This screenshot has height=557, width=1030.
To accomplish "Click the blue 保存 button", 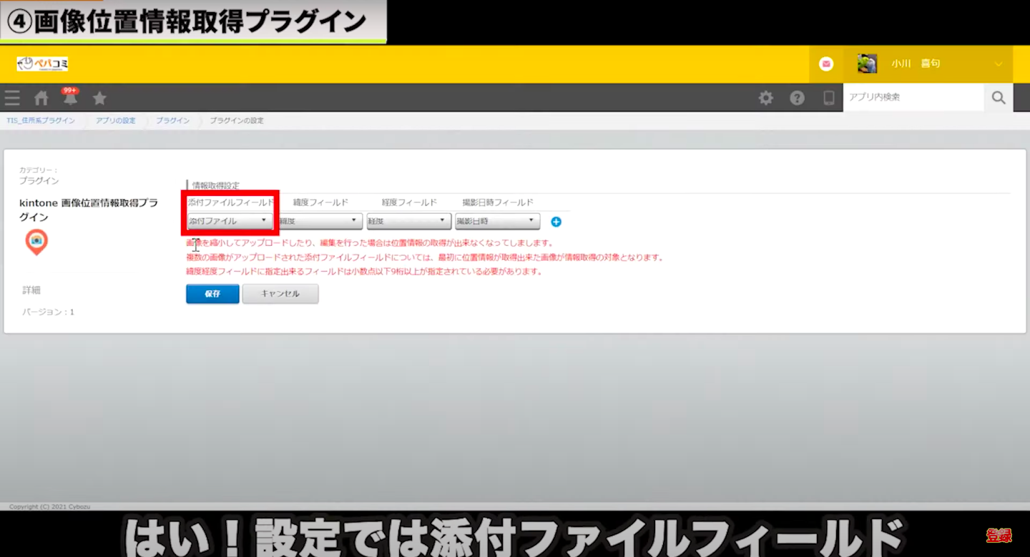I will 212,294.
